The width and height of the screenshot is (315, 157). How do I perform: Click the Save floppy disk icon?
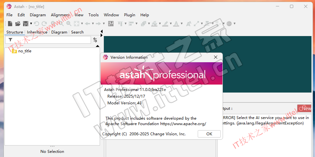[25, 24]
